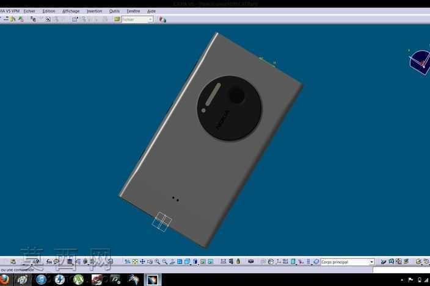
Task: Click the colored spheres icon in top toolbar
Action: click(x=162, y=20)
